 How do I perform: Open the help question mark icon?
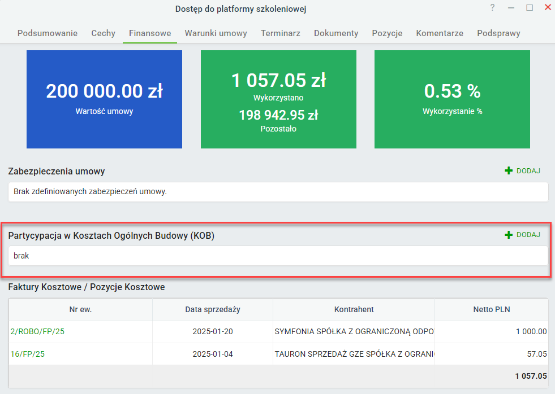pyautogui.click(x=492, y=7)
